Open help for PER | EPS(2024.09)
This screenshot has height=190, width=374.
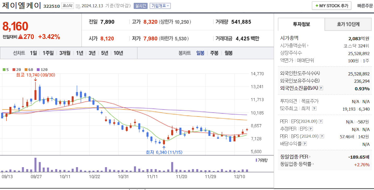[x=320, y=121]
